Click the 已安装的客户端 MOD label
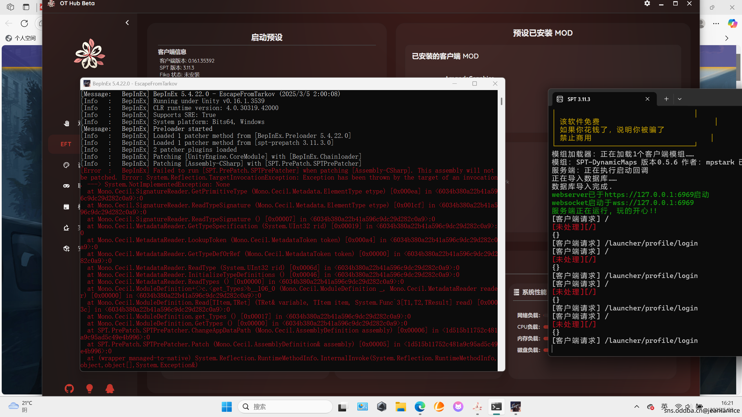742x417 pixels. pyautogui.click(x=445, y=56)
